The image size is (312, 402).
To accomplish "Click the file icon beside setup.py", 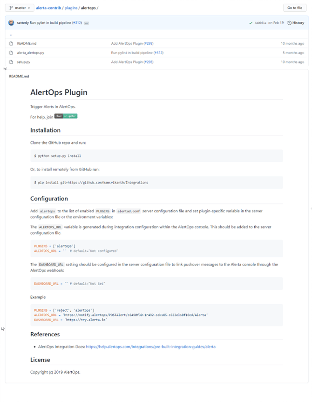I will pyautogui.click(x=12, y=61).
